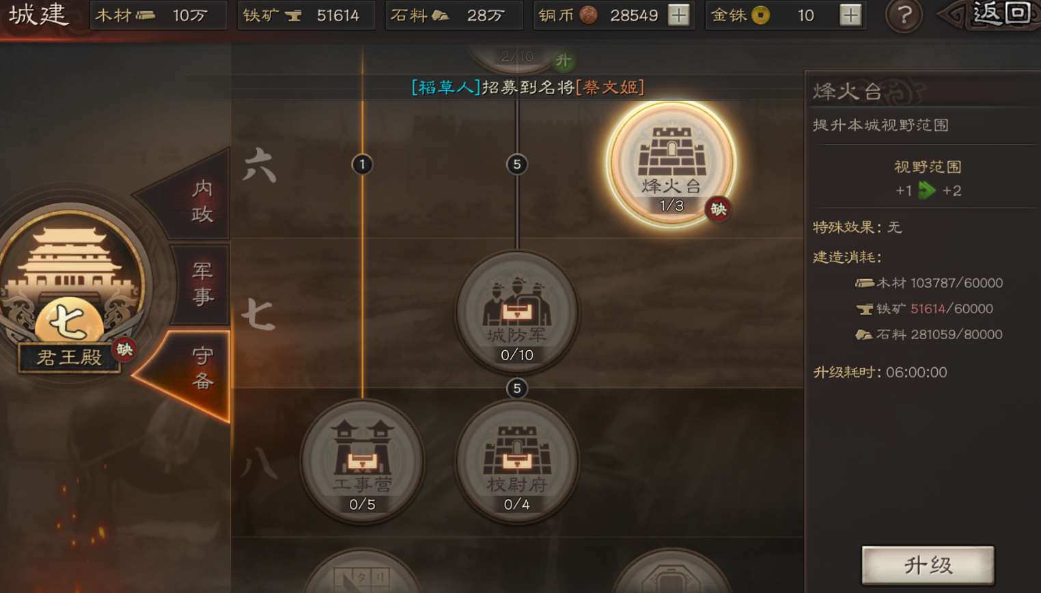Viewport: 1041px width, 593px height.
Task: Select the 校尉府 building icon
Action: [517, 462]
